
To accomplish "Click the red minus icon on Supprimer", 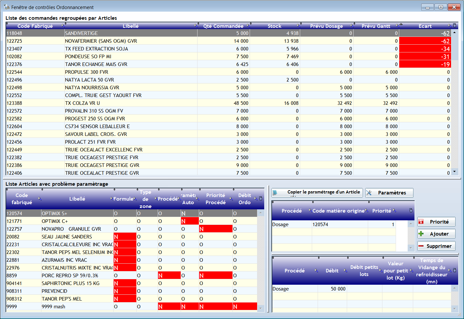I will coord(421,246).
